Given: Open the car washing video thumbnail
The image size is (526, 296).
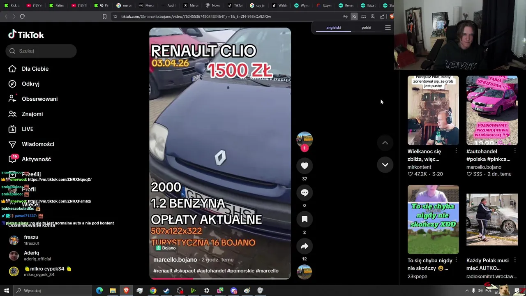Looking at the screenshot, I should 492,220.
